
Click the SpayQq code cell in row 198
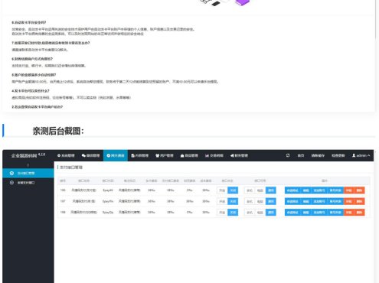click(108, 213)
